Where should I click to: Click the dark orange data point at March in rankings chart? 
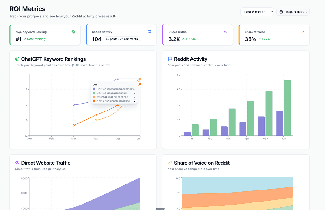click(74, 125)
